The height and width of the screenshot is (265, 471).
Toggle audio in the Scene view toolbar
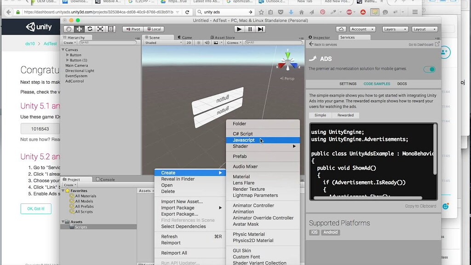(207, 42)
